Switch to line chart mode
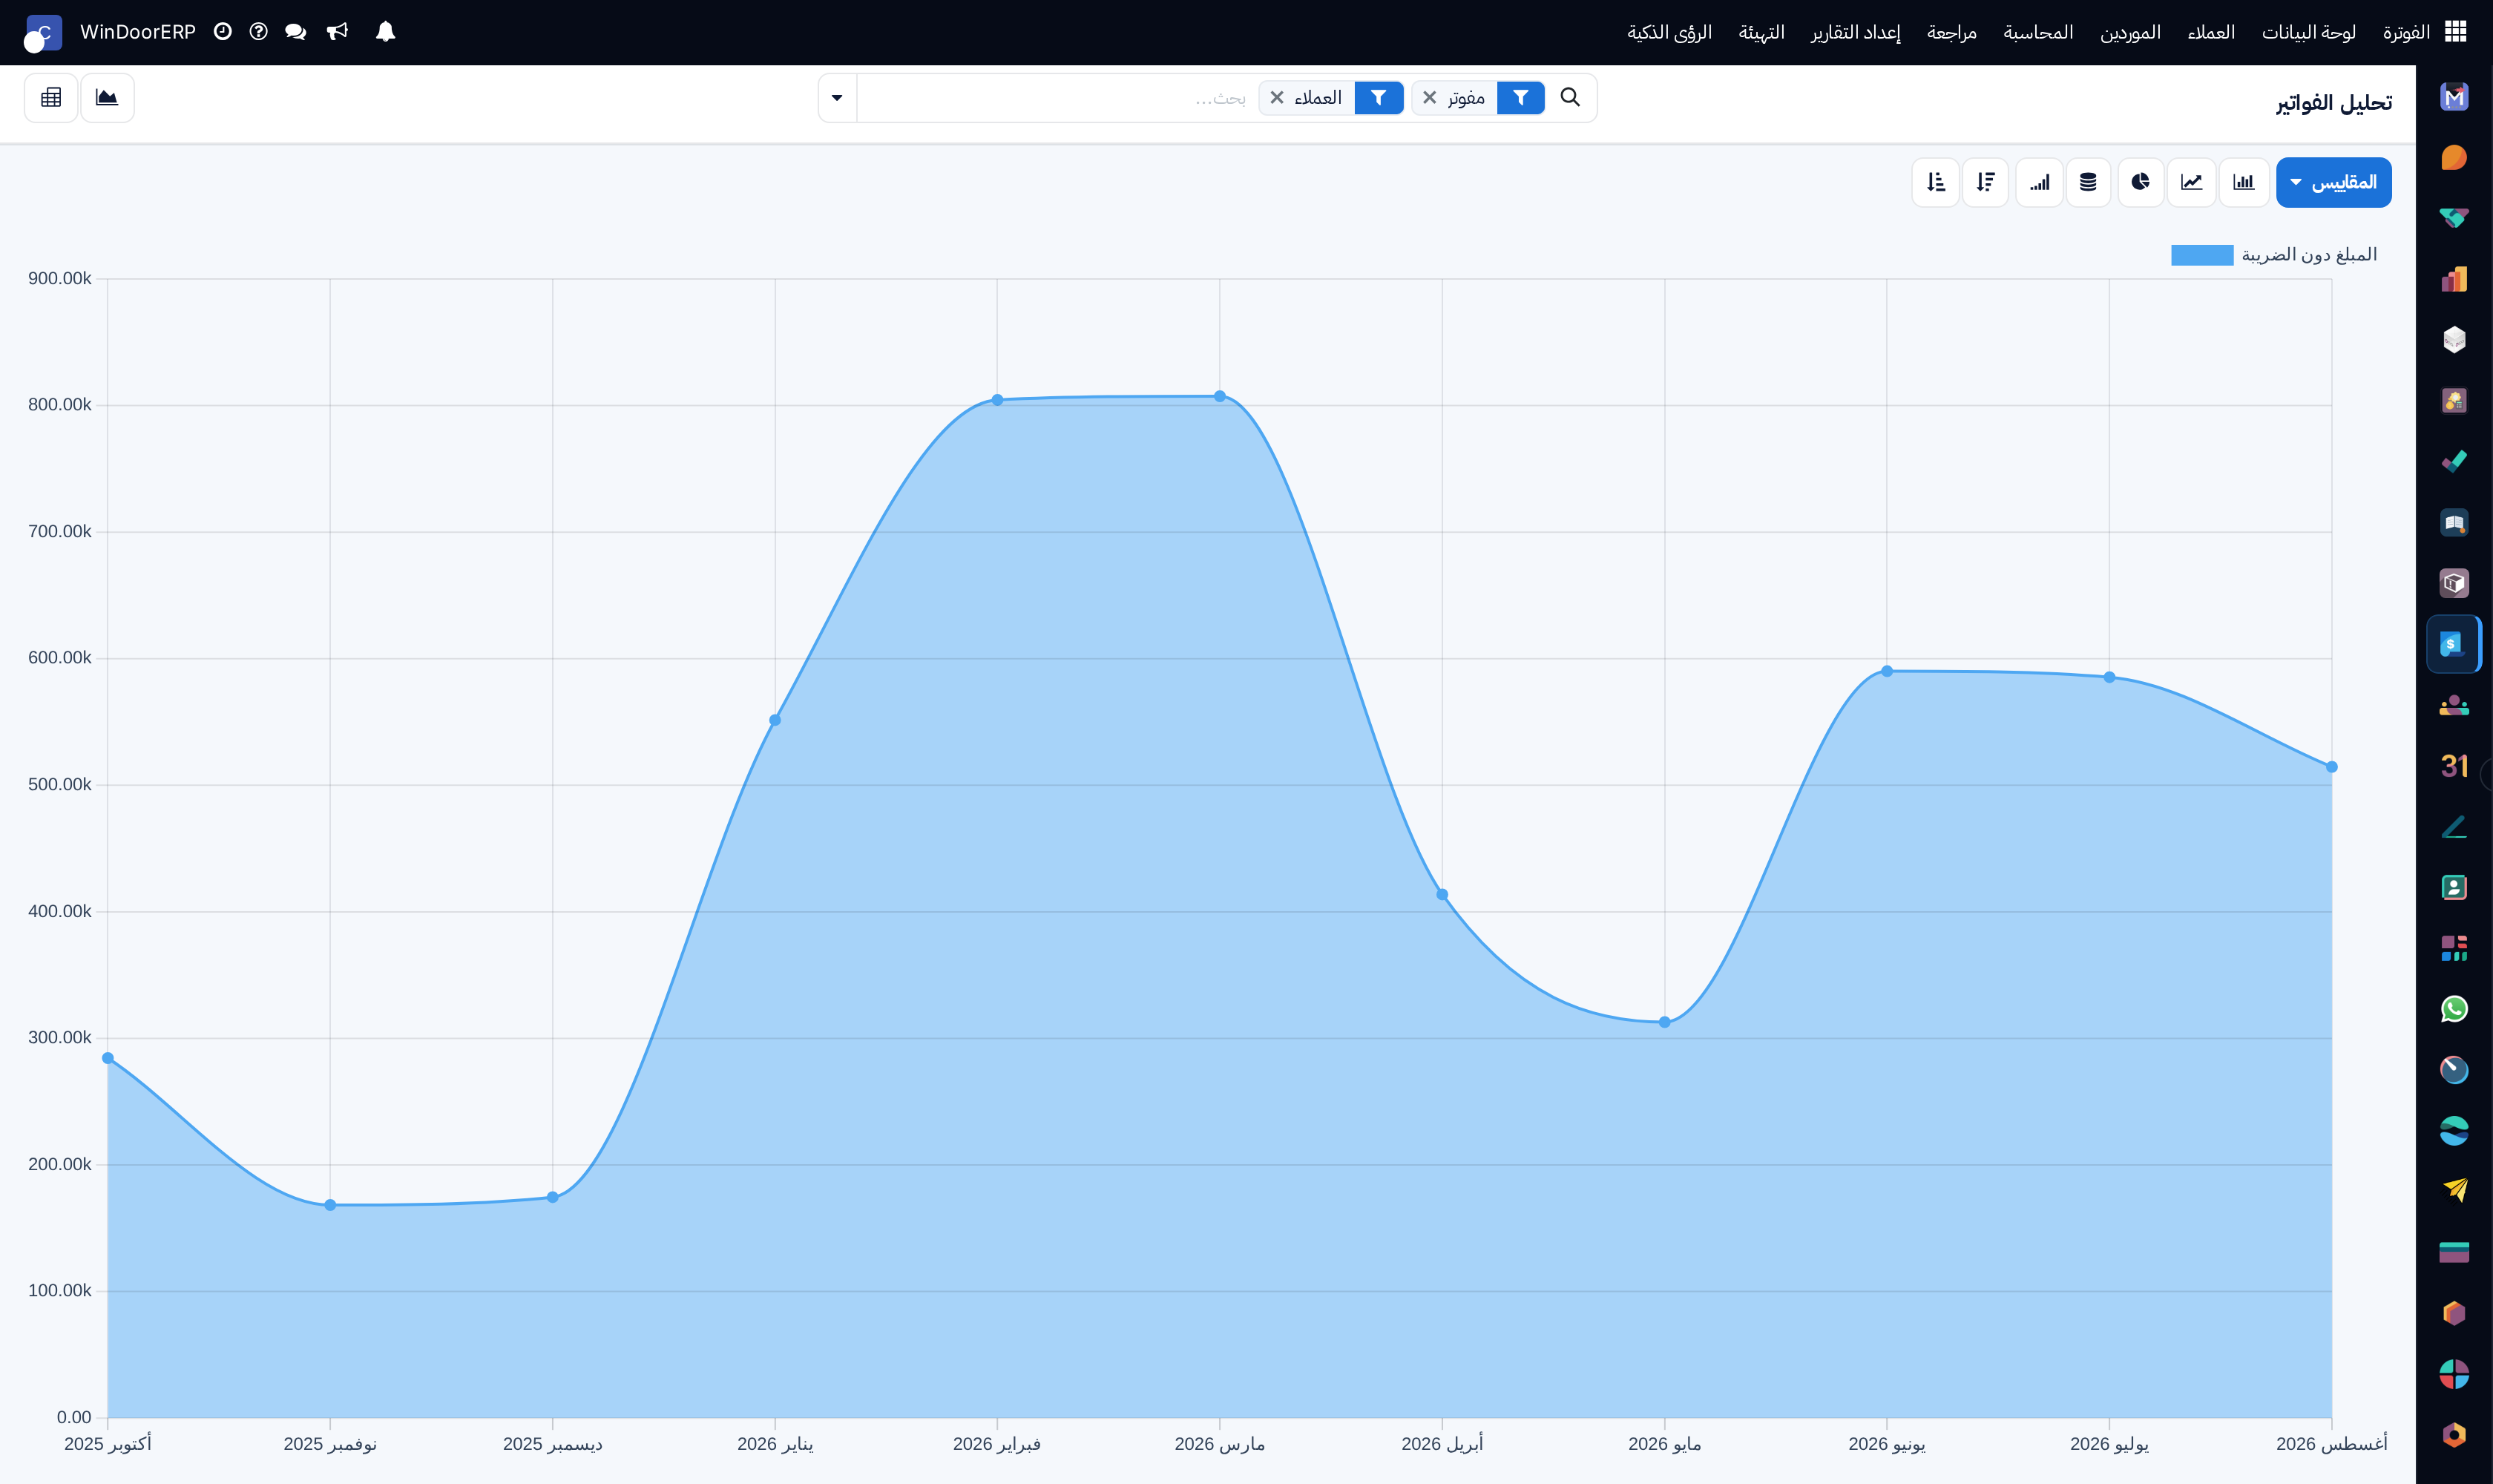The image size is (2493, 1484). 2191,182
